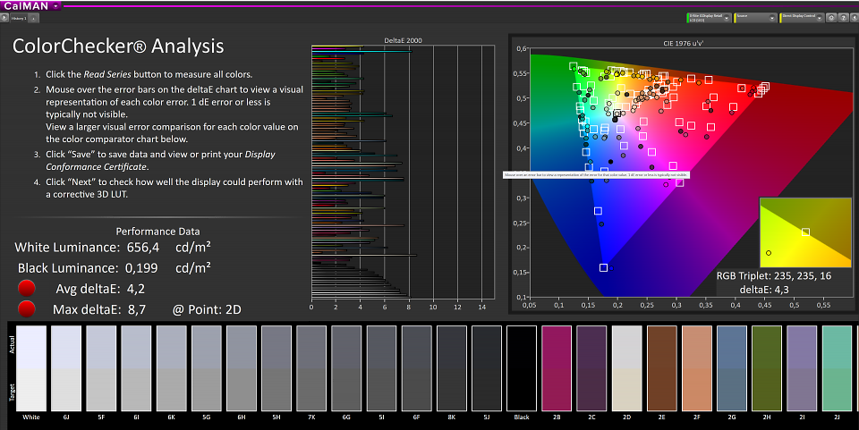This screenshot has width=859, height=430.
Task: Click the red Max deltaE indicator light
Action: (26, 309)
